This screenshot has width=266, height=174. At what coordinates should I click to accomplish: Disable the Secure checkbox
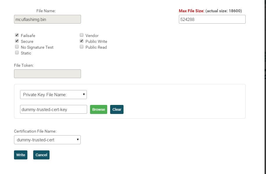coord(17,41)
